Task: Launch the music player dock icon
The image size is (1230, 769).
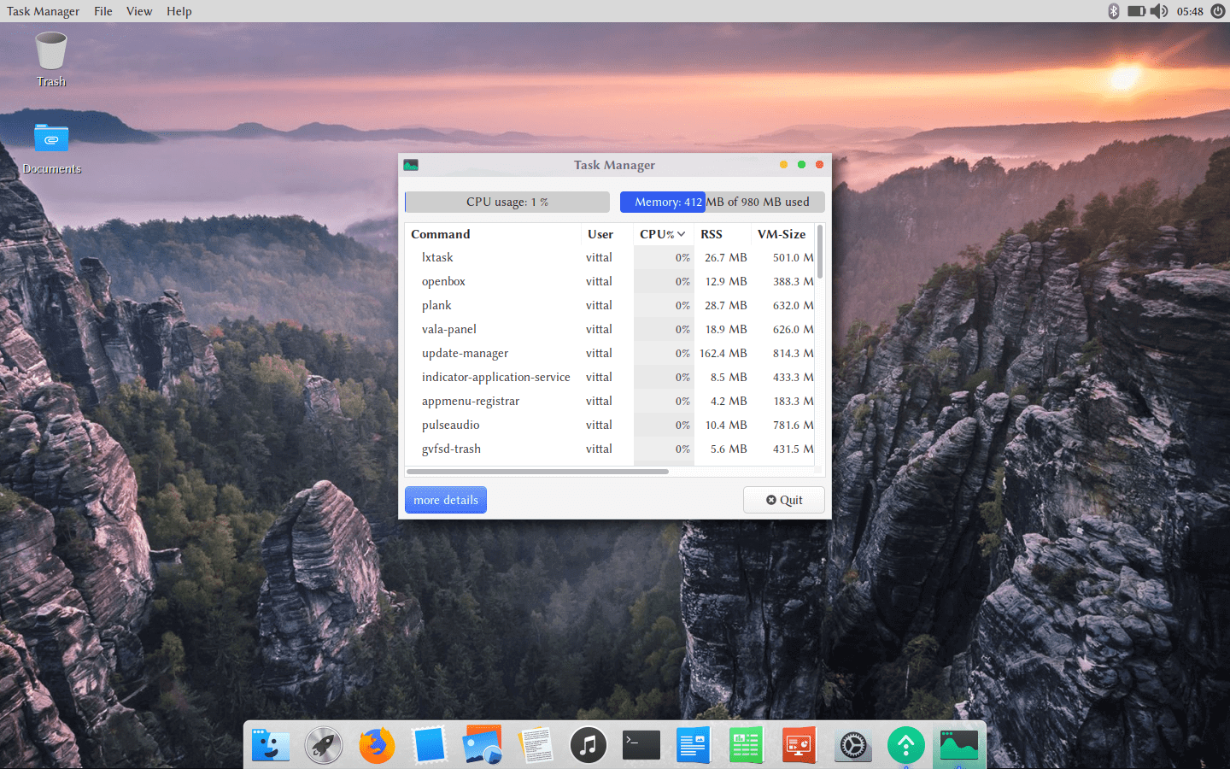Action: pos(589,745)
